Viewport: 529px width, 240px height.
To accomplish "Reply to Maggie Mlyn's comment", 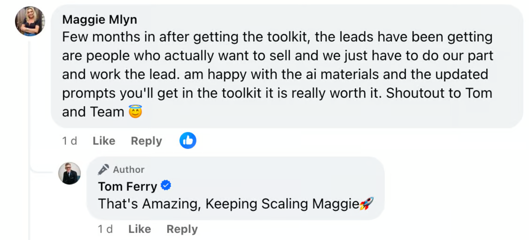I will click(146, 141).
